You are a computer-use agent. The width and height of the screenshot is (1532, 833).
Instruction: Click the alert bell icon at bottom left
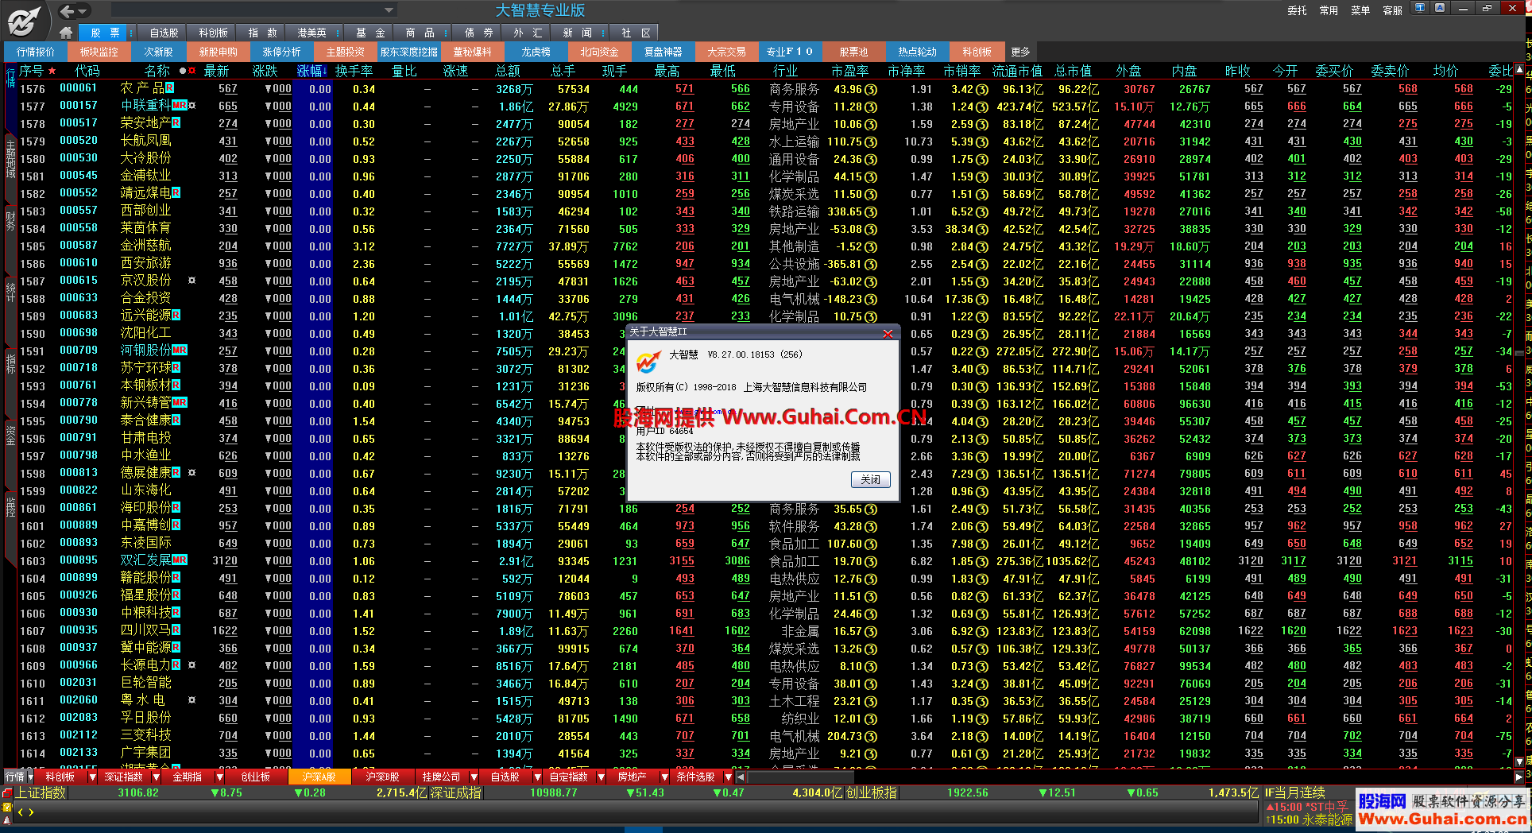7,819
